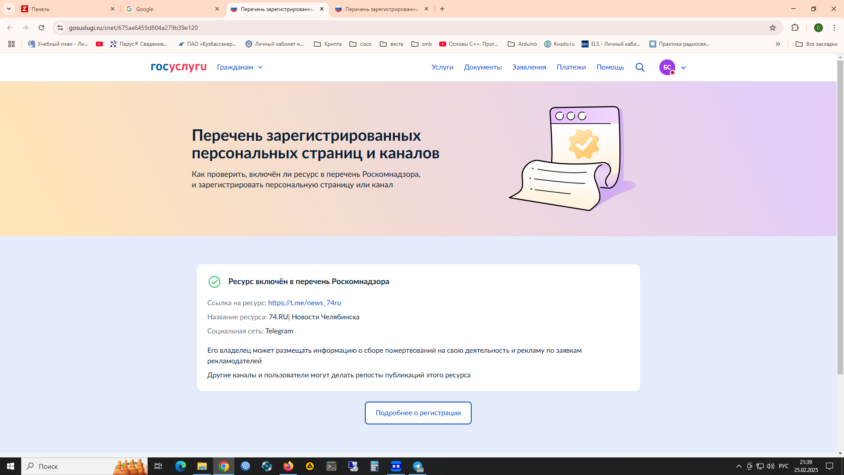Viewport: 844px width, 475px height.
Task: Click the site information icon in address bar
Action: coord(60,27)
